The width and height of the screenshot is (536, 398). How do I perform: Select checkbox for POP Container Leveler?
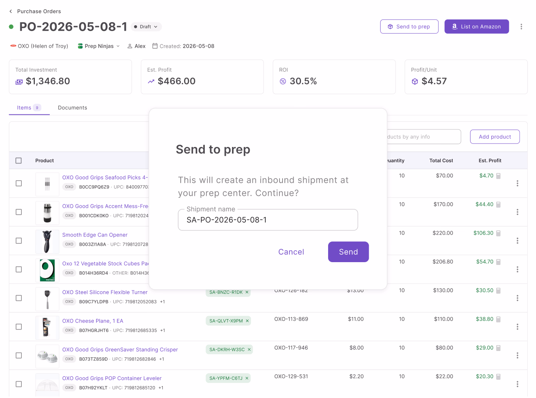18,384
